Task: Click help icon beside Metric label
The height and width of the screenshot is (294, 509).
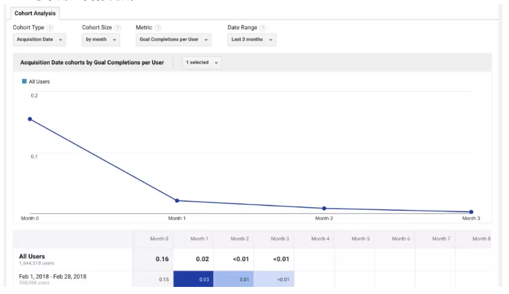Action: click(158, 28)
